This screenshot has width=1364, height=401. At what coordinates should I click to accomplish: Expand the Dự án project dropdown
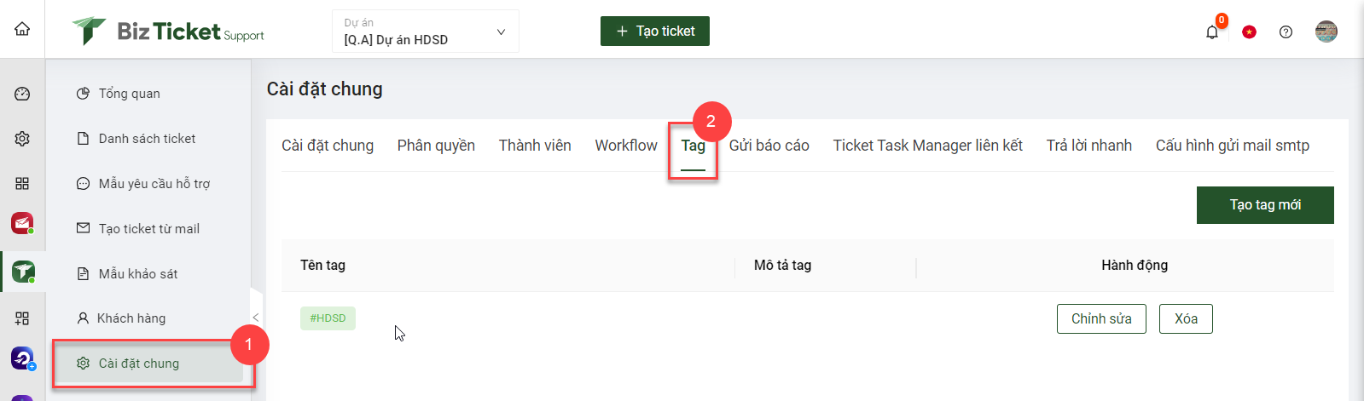click(x=426, y=32)
